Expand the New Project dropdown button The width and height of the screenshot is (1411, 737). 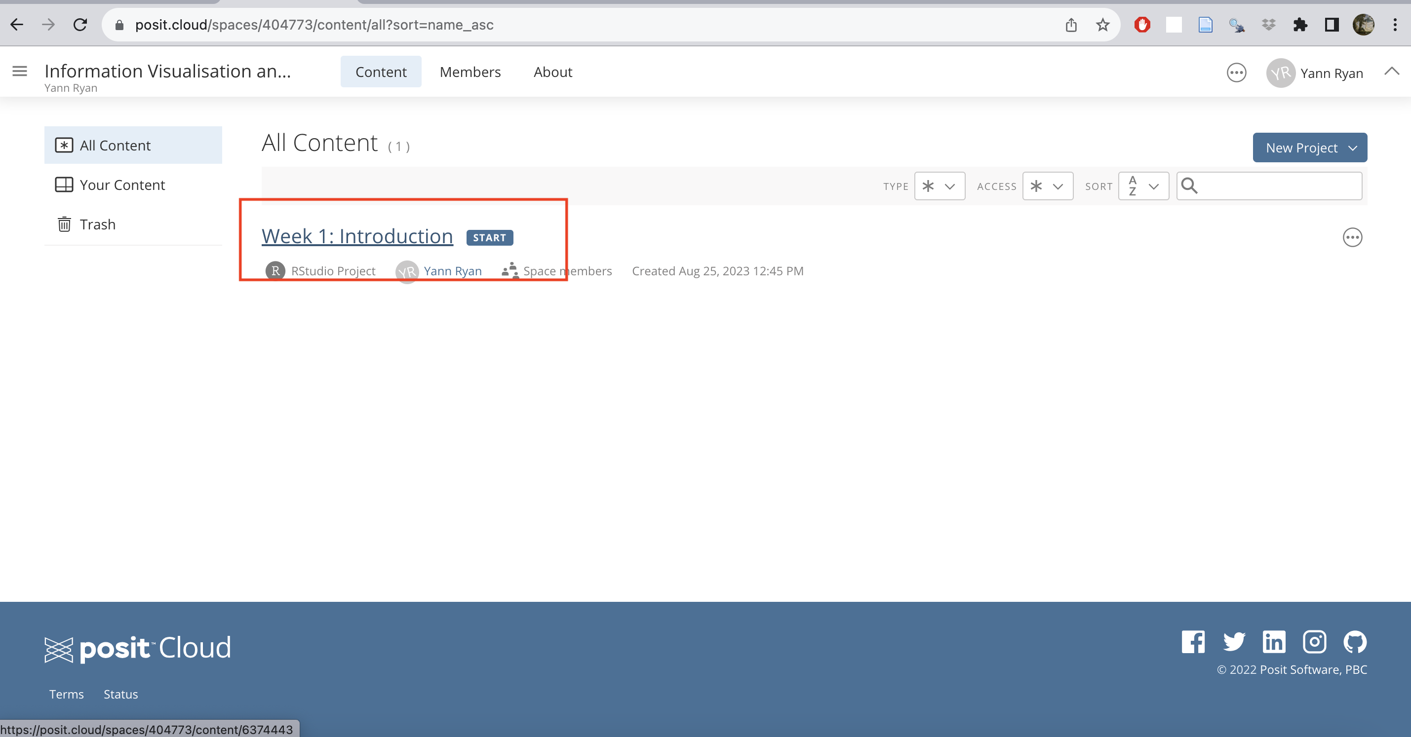[x=1310, y=147]
